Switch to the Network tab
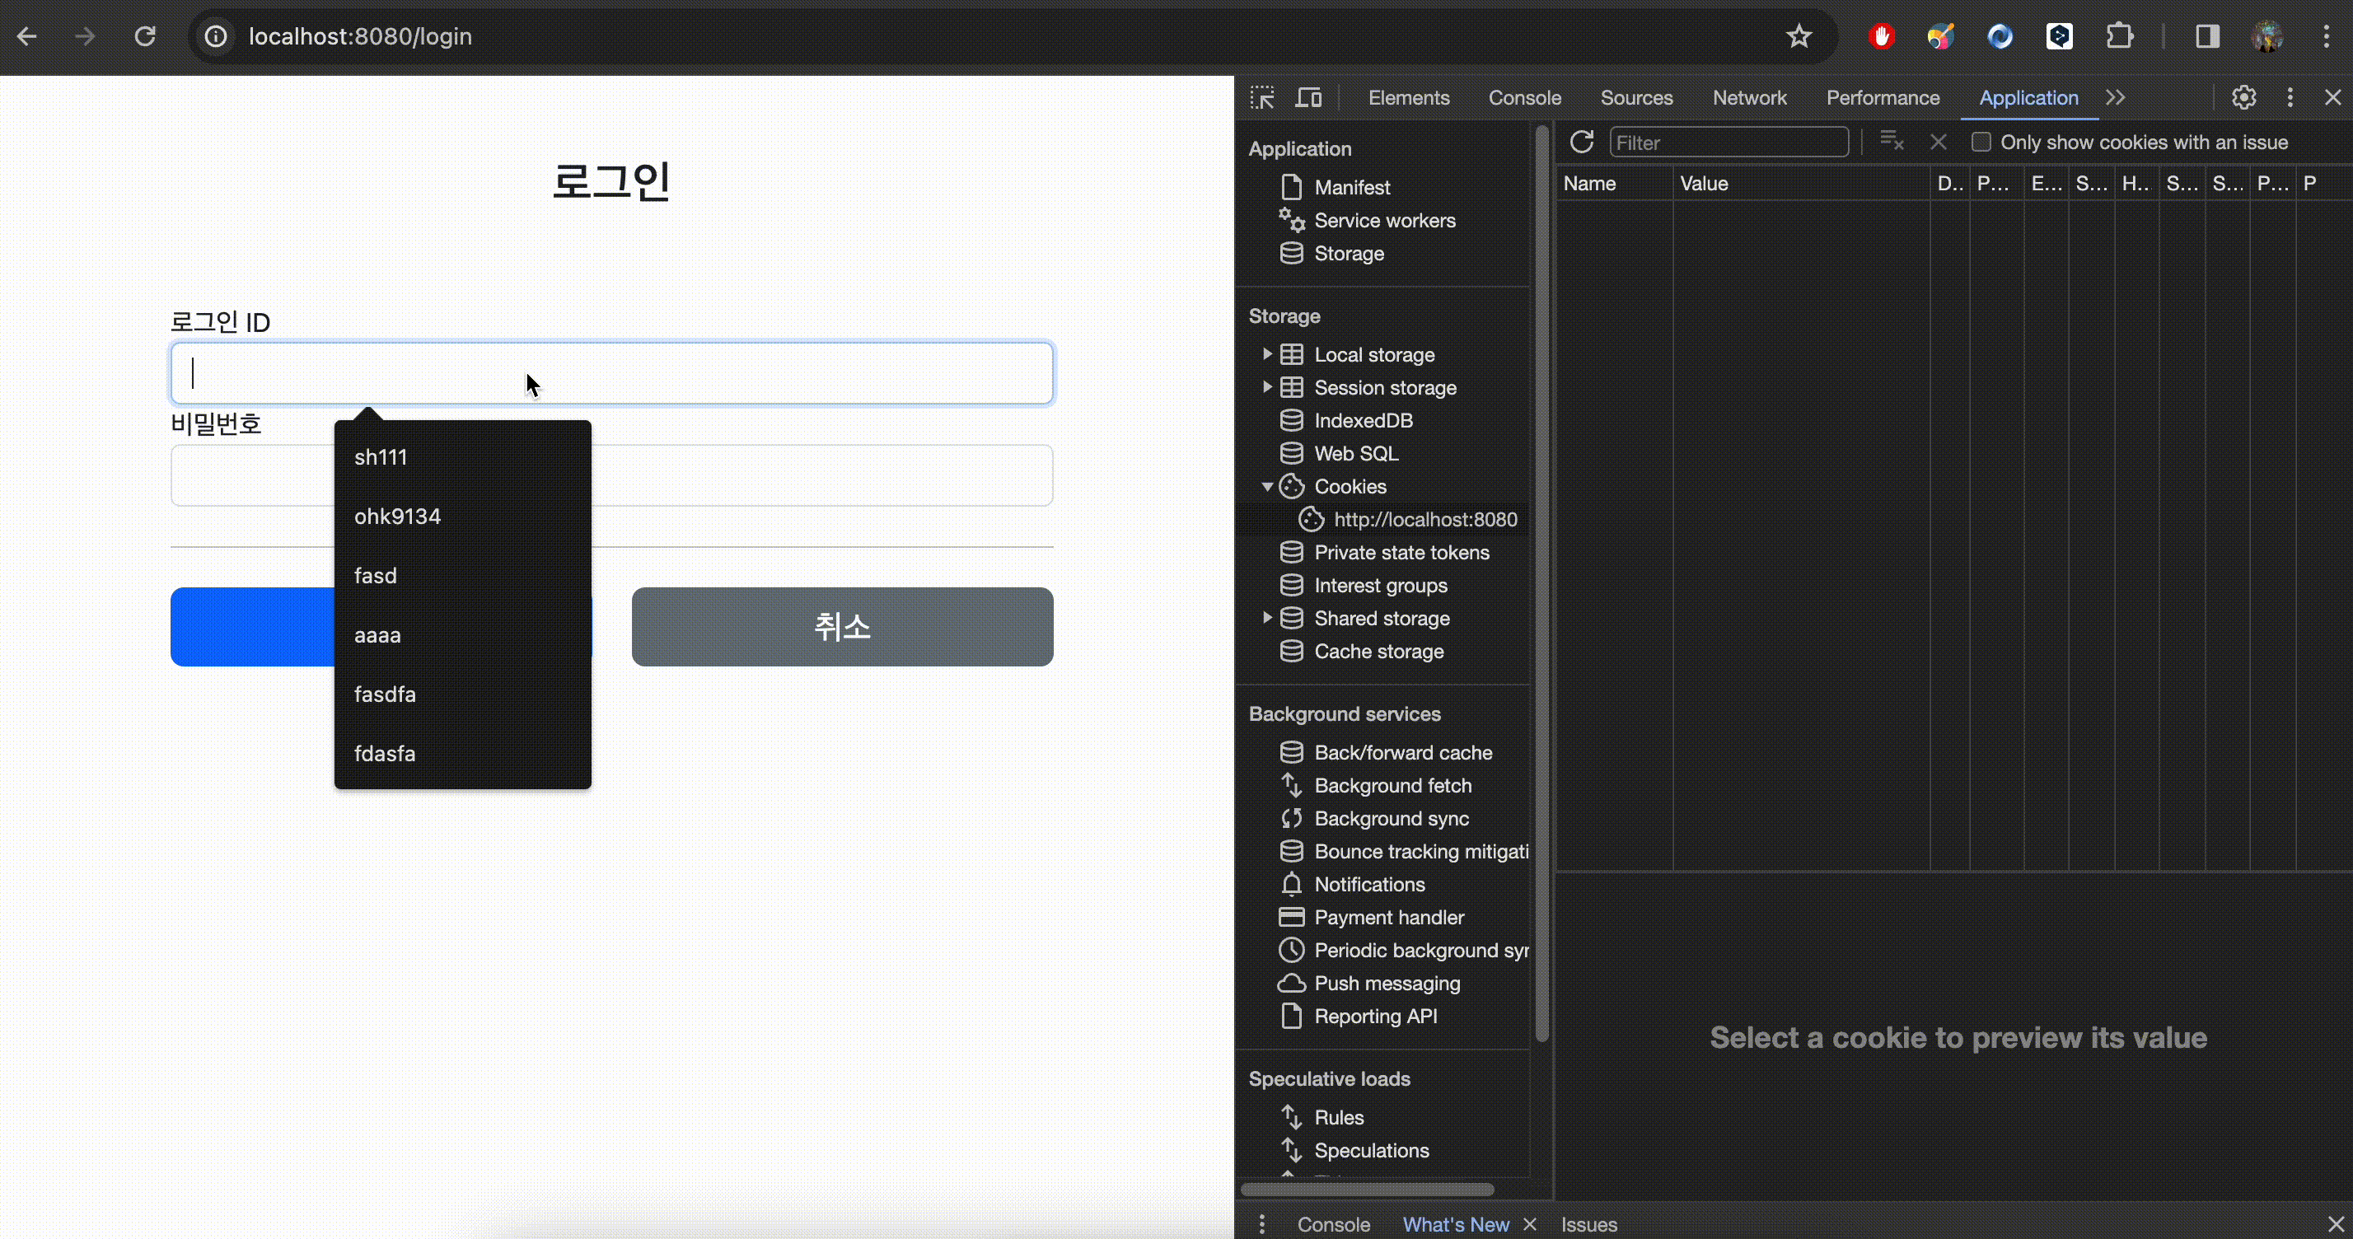 1748,98
